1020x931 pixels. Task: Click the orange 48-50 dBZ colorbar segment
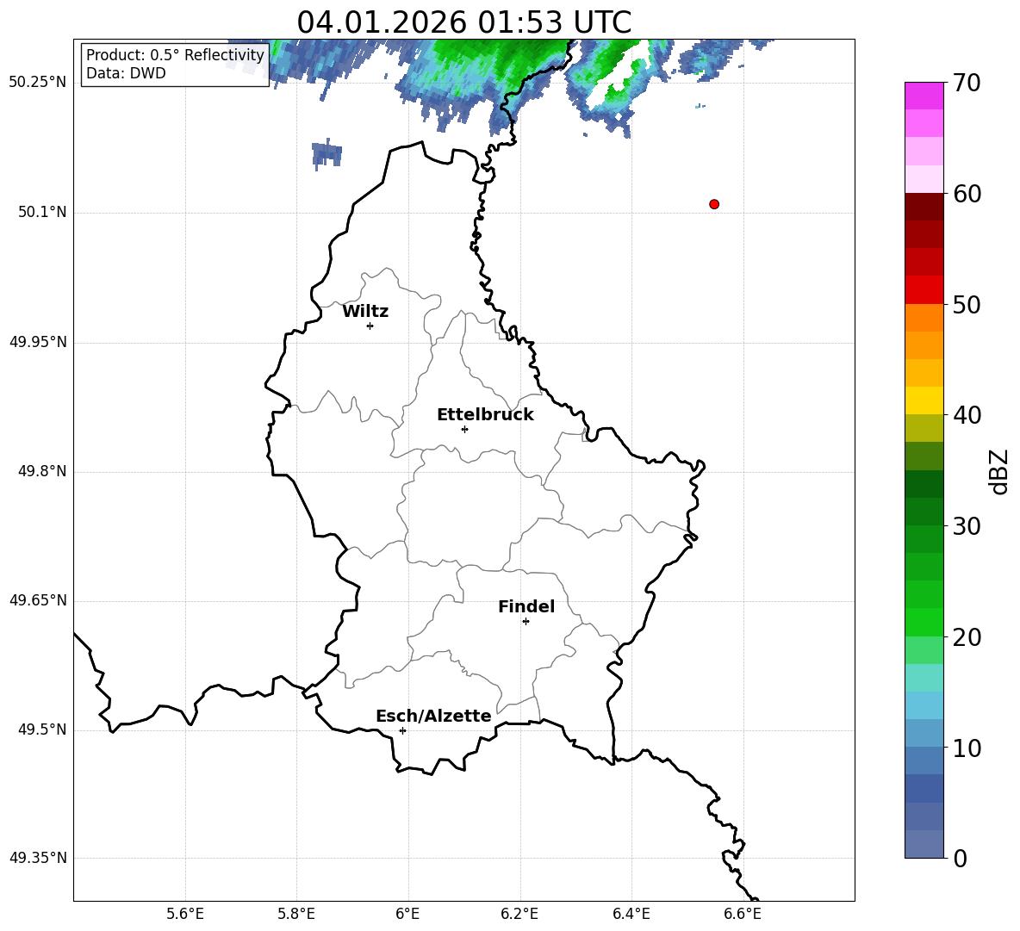[924, 318]
